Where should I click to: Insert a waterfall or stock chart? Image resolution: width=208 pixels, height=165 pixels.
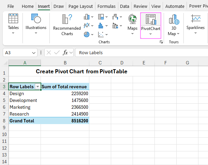(115, 17)
